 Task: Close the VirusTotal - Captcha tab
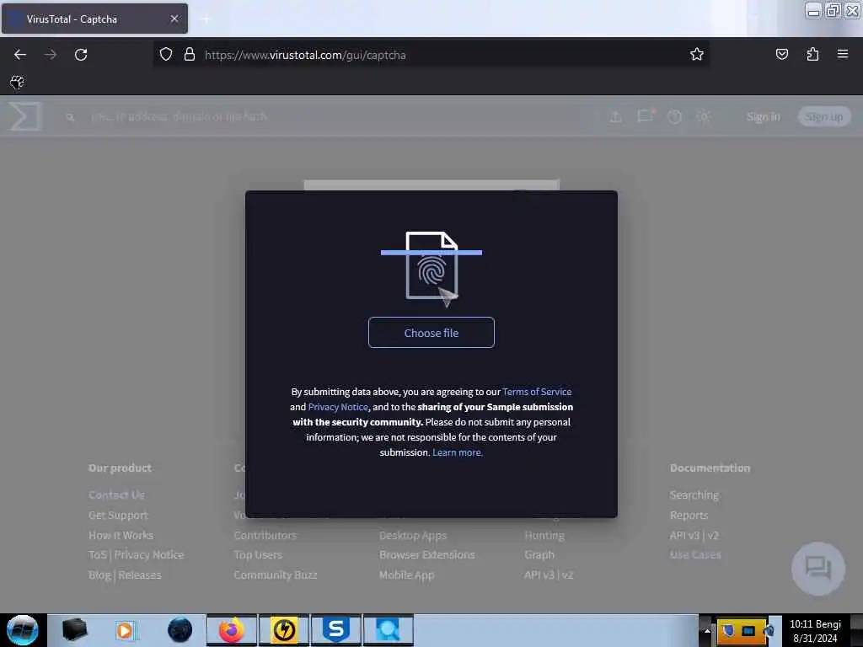click(174, 19)
